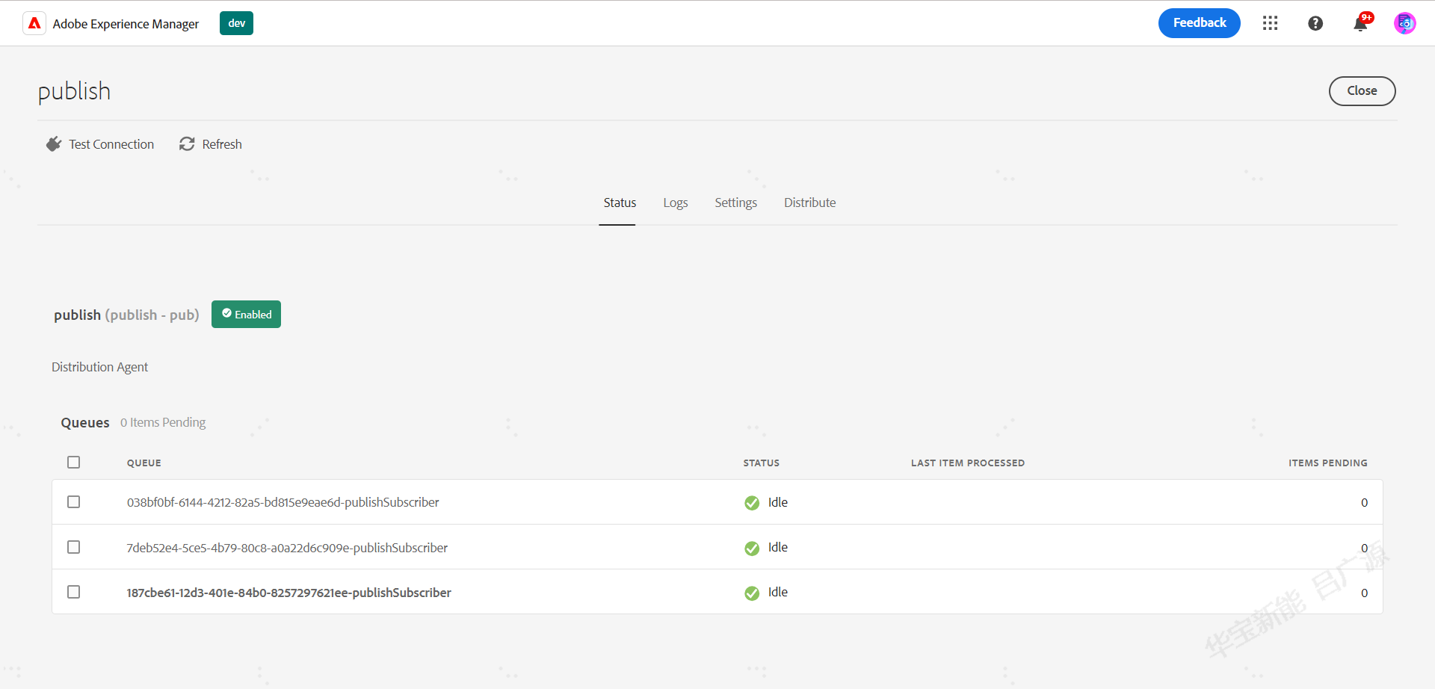
Task: Click items pending value for 038bf0bf queue
Action: (x=1364, y=503)
